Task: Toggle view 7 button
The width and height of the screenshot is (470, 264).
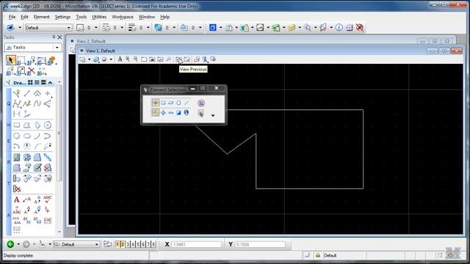Action: pyautogui.click(x=148, y=244)
